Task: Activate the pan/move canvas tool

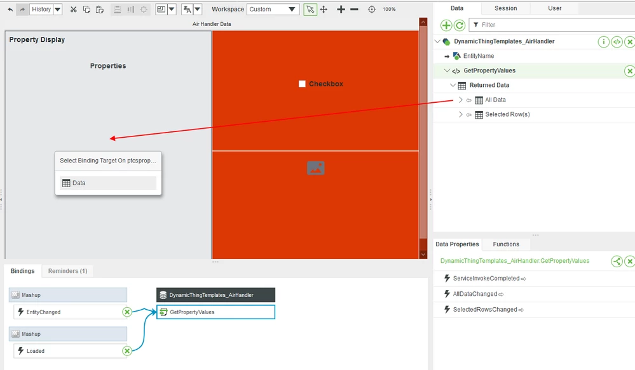Action: tap(324, 10)
